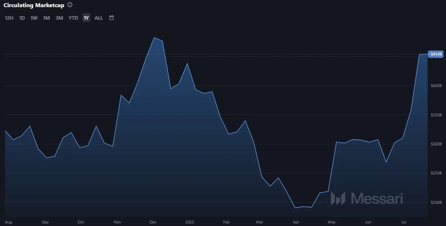Click the Oct x-axis label

[81, 222]
